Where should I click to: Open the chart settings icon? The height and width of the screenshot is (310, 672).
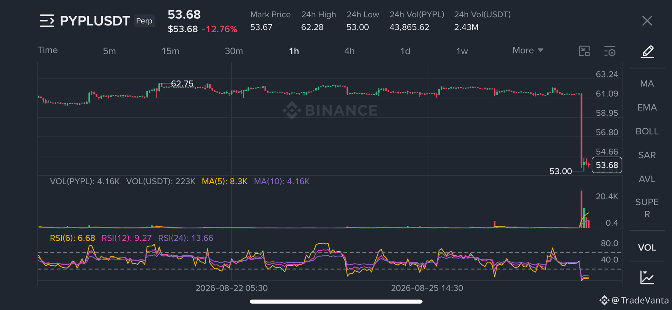pos(610,51)
